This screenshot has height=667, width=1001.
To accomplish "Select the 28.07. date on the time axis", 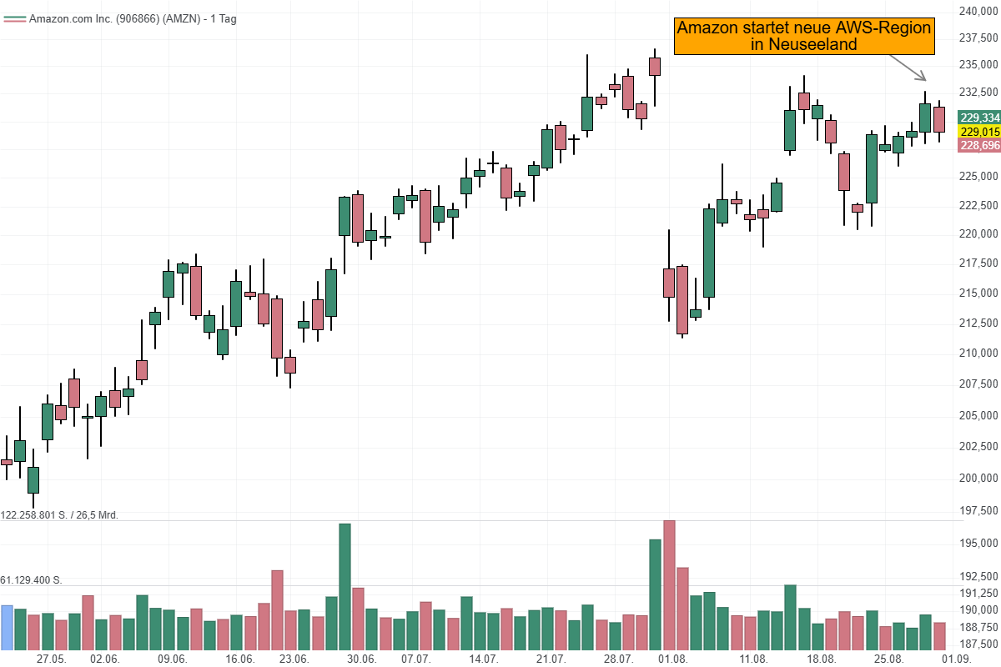I will point(618,659).
